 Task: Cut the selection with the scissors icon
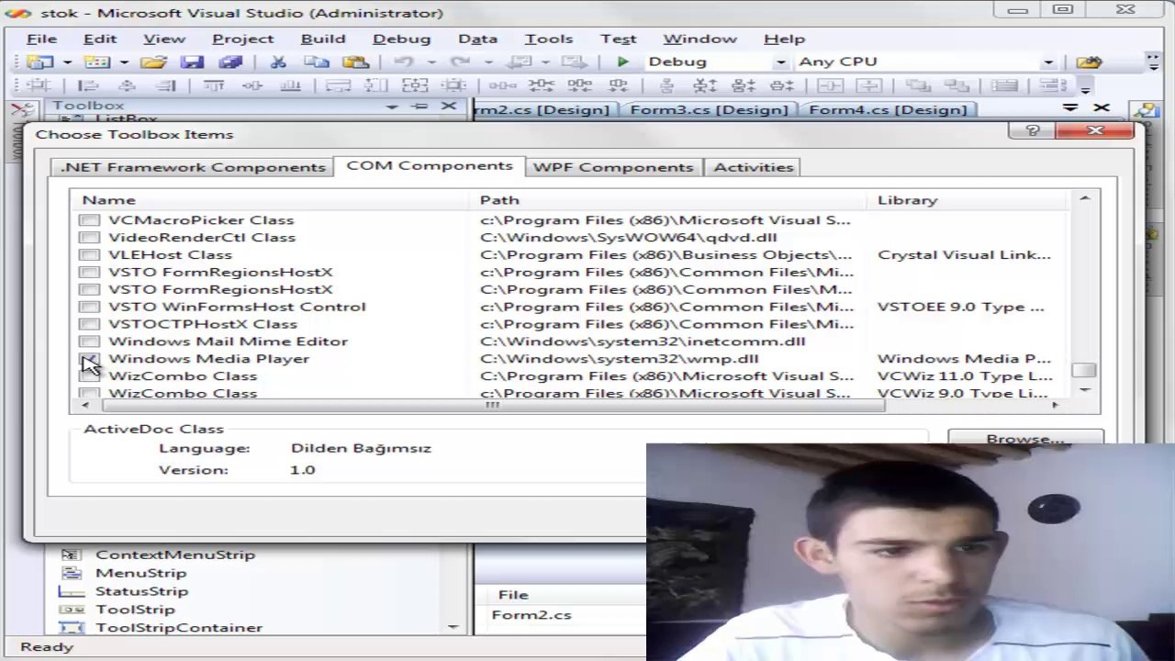click(x=278, y=62)
